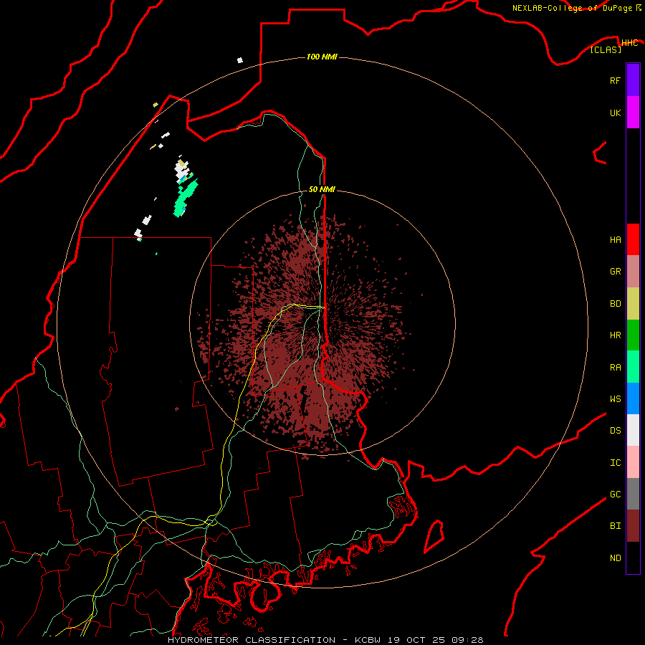Select the BD yellow legend swatch

pyautogui.click(x=633, y=304)
